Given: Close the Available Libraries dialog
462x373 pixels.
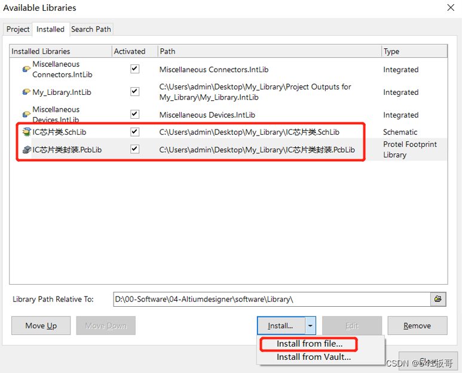Looking at the screenshot, I should click(450, 8).
